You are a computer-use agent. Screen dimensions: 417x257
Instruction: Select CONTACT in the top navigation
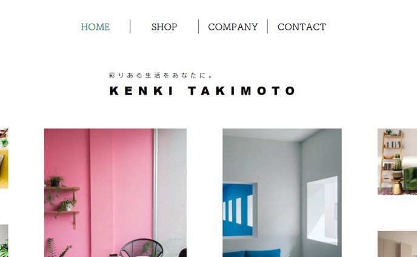coord(302,27)
